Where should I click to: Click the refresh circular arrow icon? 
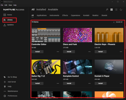[121, 9]
